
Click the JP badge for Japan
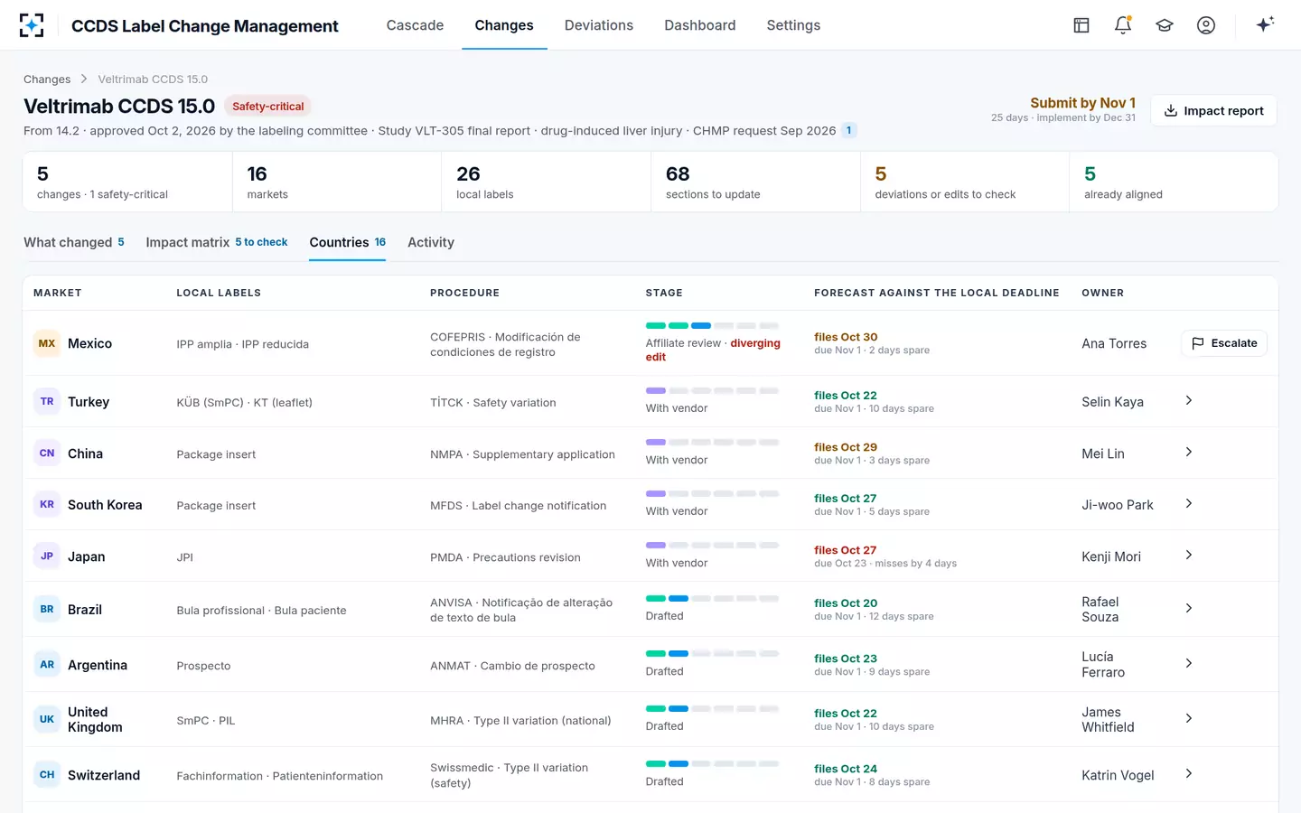[x=47, y=556]
